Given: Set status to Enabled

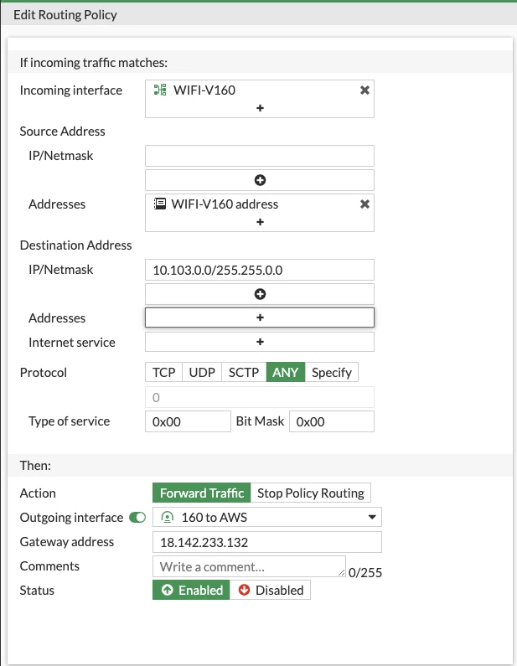Looking at the screenshot, I should [x=191, y=590].
